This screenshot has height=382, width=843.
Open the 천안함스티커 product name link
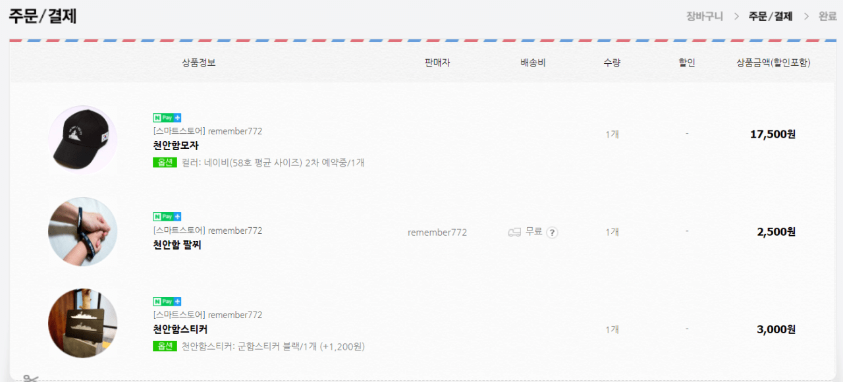click(x=180, y=329)
